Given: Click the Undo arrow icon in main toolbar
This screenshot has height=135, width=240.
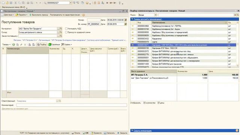Looking at the screenshot, I should point(36,3).
